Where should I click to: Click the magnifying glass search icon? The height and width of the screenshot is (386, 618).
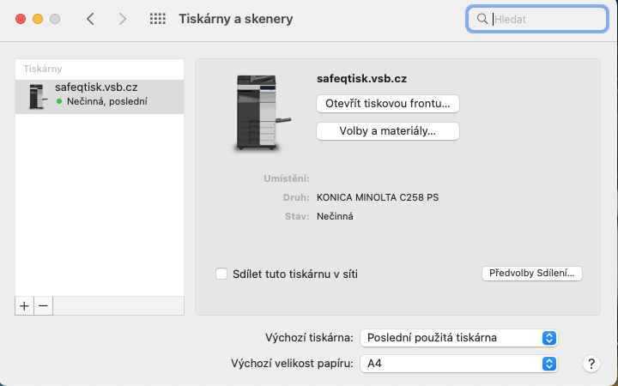click(x=482, y=19)
